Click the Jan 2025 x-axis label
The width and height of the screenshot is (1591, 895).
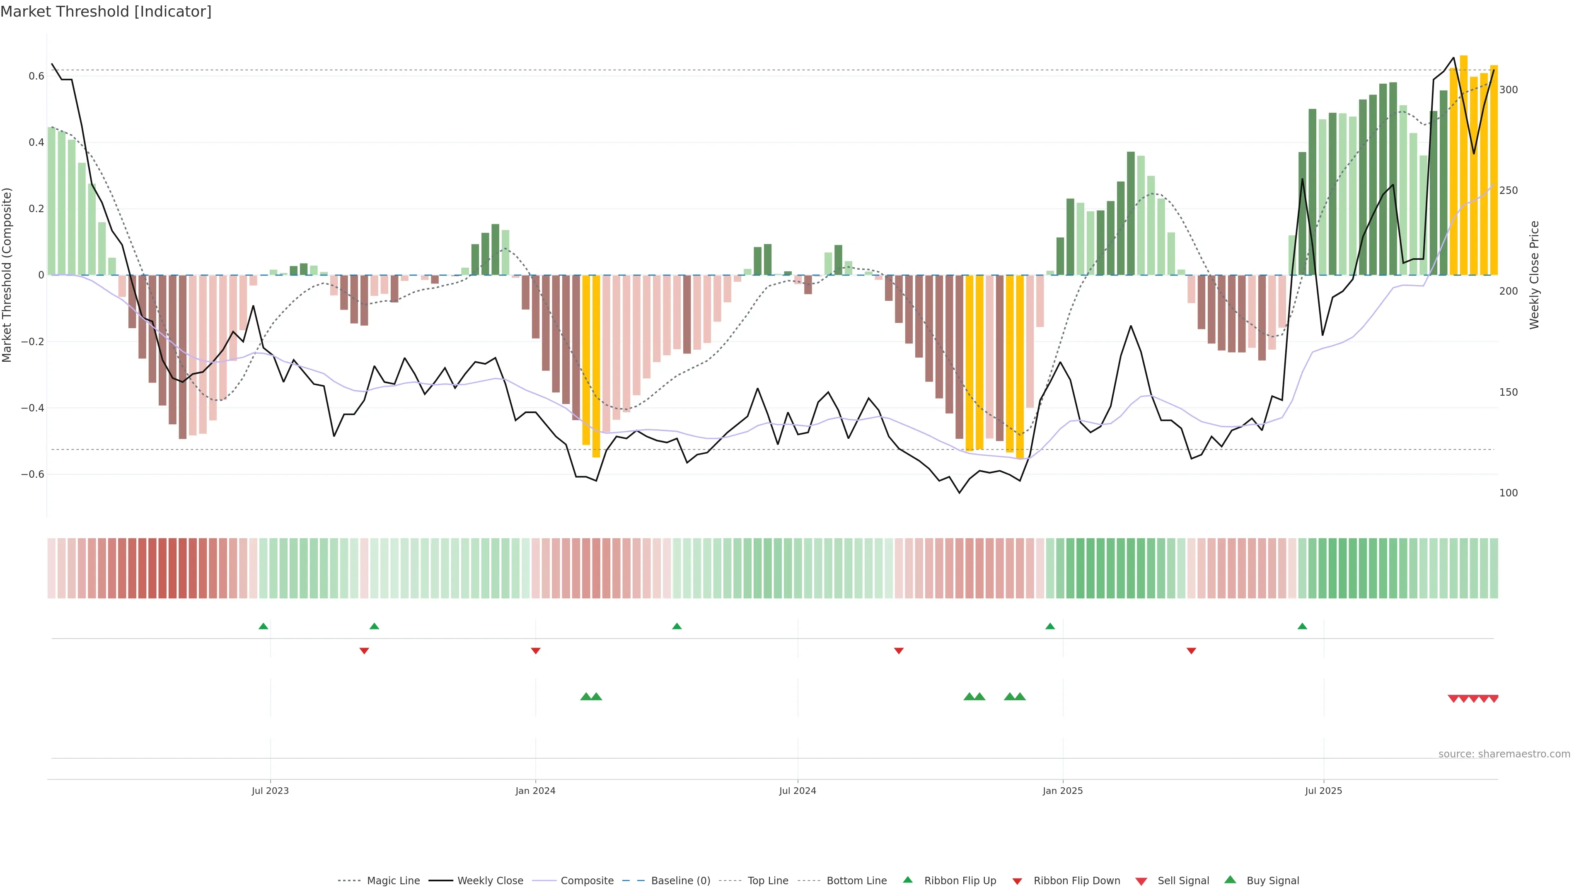pyautogui.click(x=1062, y=791)
